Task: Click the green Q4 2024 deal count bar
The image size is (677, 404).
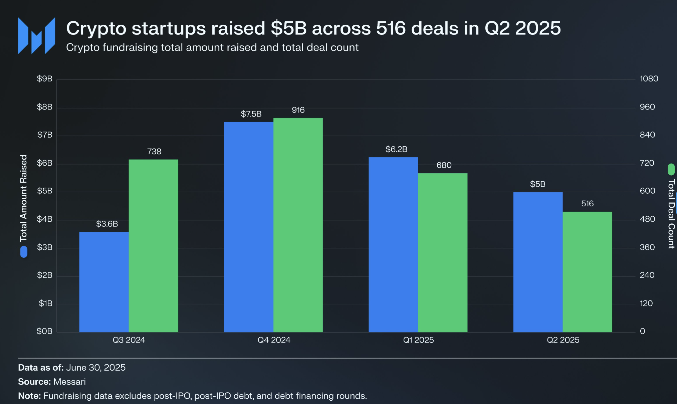Action: (x=298, y=225)
